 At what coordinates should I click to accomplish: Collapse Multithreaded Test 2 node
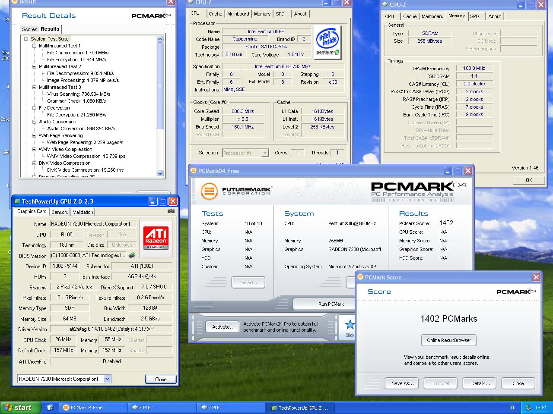[x=35, y=66]
